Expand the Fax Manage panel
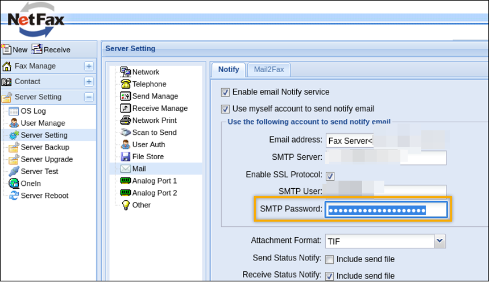The width and height of the screenshot is (489, 282). point(89,66)
